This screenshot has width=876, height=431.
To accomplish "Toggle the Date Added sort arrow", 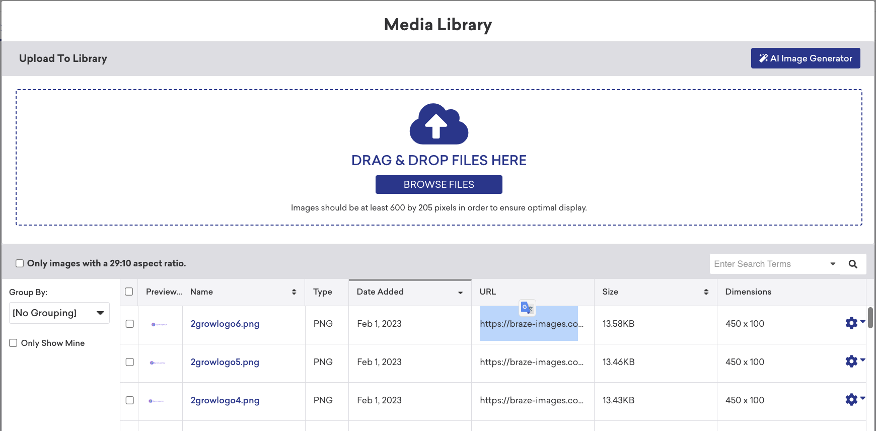I will (460, 293).
